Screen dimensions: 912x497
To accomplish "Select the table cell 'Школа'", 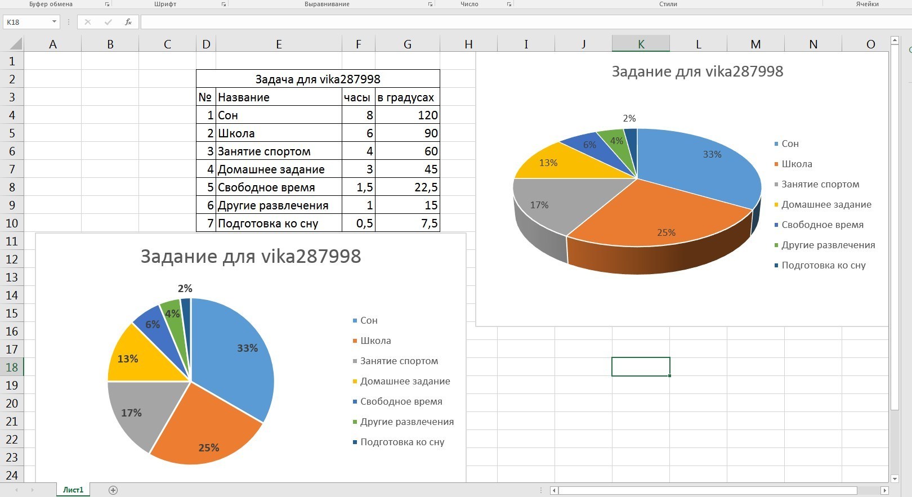I will click(279, 133).
